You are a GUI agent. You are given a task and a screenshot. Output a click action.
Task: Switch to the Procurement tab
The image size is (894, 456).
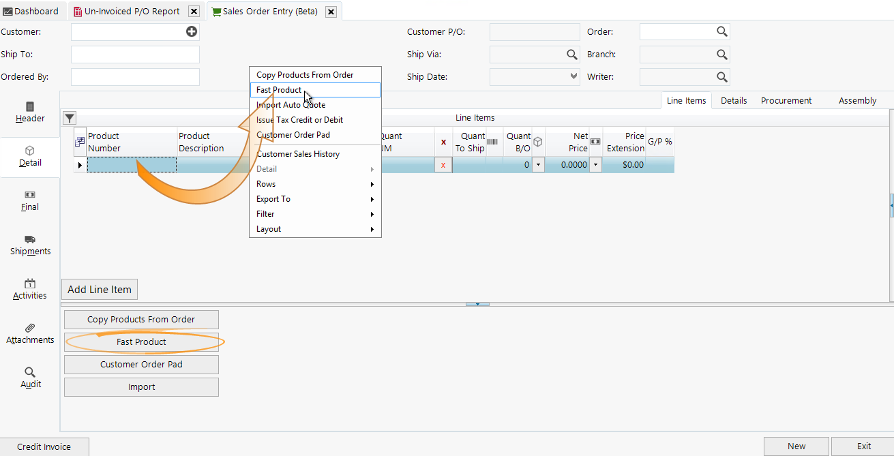[x=786, y=100]
